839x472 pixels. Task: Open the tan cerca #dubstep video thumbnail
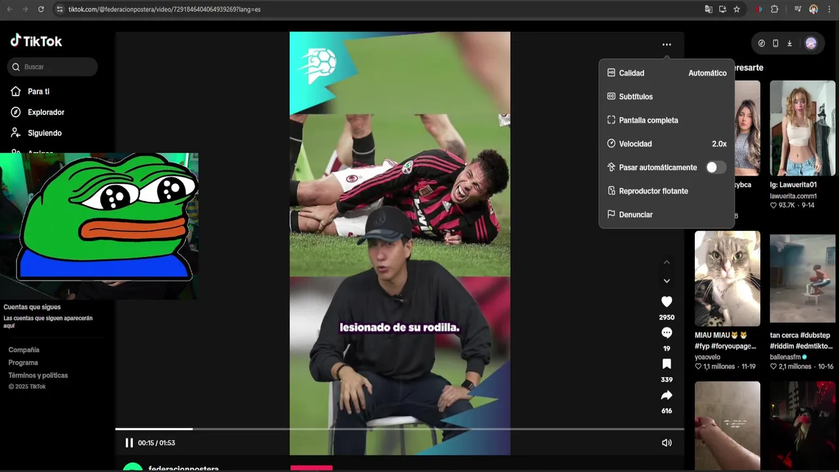coord(802,279)
